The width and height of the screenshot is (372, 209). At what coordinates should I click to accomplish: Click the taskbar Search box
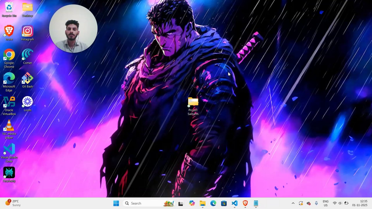tap(149, 203)
